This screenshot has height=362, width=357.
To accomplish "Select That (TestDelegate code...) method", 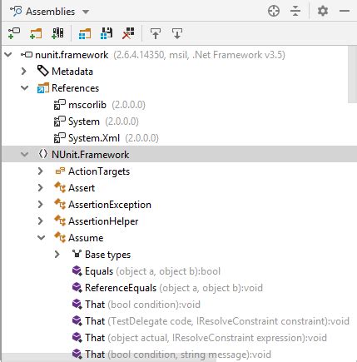I will [x=217, y=321].
